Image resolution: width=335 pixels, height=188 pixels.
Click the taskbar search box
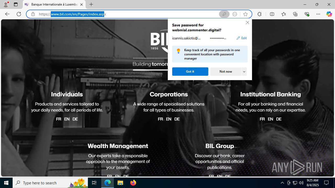click(x=50, y=183)
